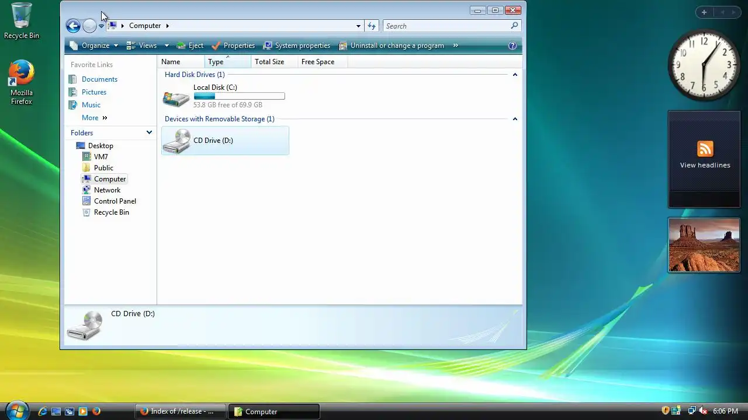Image resolution: width=748 pixels, height=420 pixels.
Task: Collapse the Hard Disk Drives group
Action: coord(515,75)
